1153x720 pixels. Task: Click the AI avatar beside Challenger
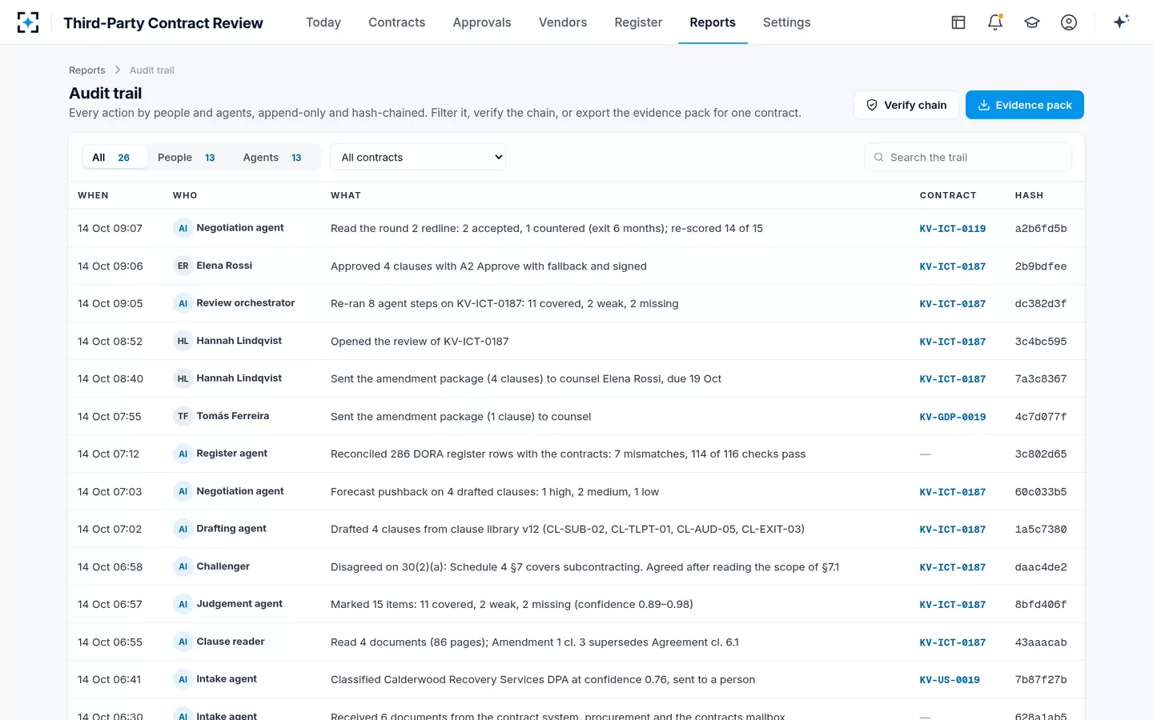coord(183,566)
